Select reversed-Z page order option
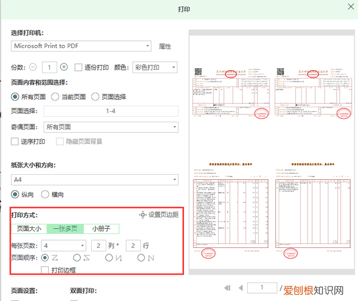This screenshot has height=301, width=358. coord(77,257)
